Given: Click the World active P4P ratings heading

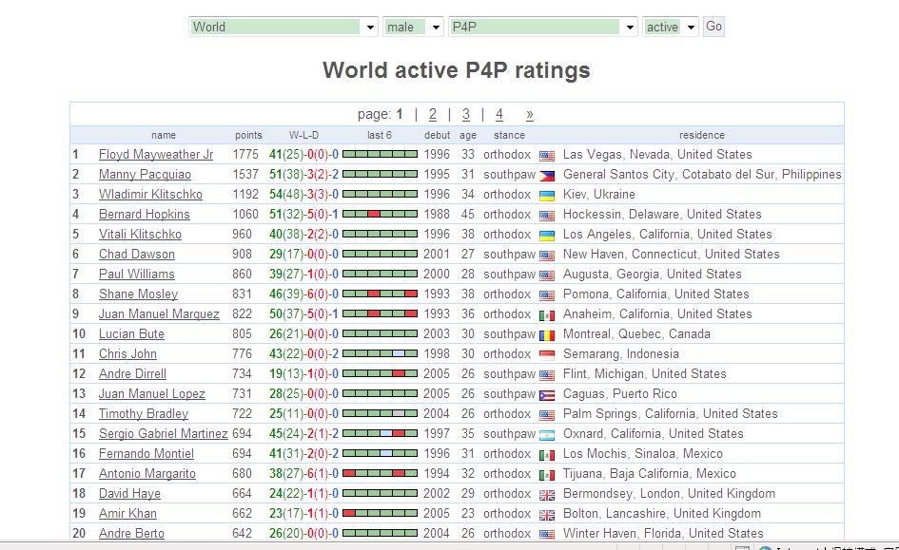Looking at the screenshot, I should (x=457, y=70).
